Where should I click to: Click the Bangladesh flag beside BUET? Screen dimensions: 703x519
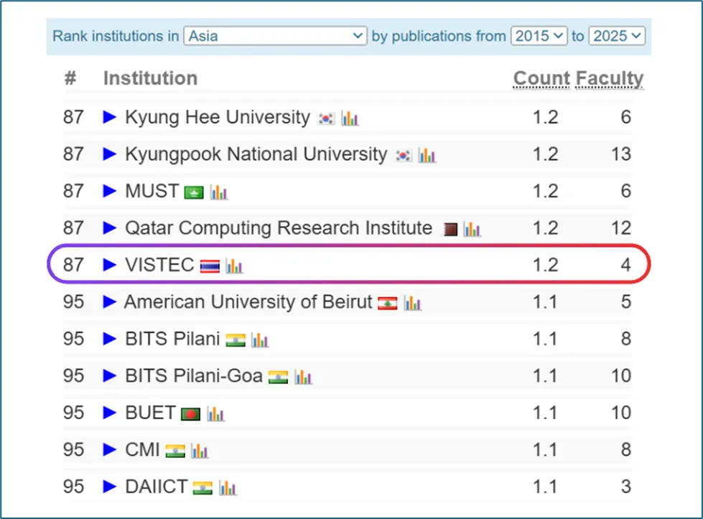(190, 415)
